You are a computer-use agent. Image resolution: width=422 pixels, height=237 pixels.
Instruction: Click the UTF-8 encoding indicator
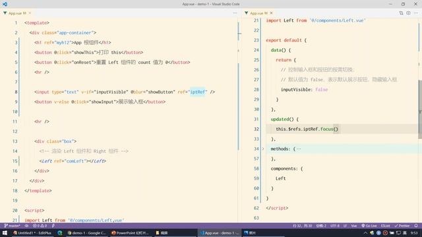[x=335, y=226]
